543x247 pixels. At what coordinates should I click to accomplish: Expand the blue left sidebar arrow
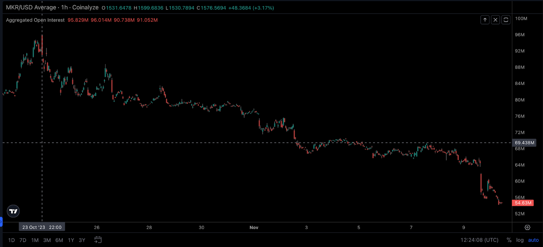[1, 222]
